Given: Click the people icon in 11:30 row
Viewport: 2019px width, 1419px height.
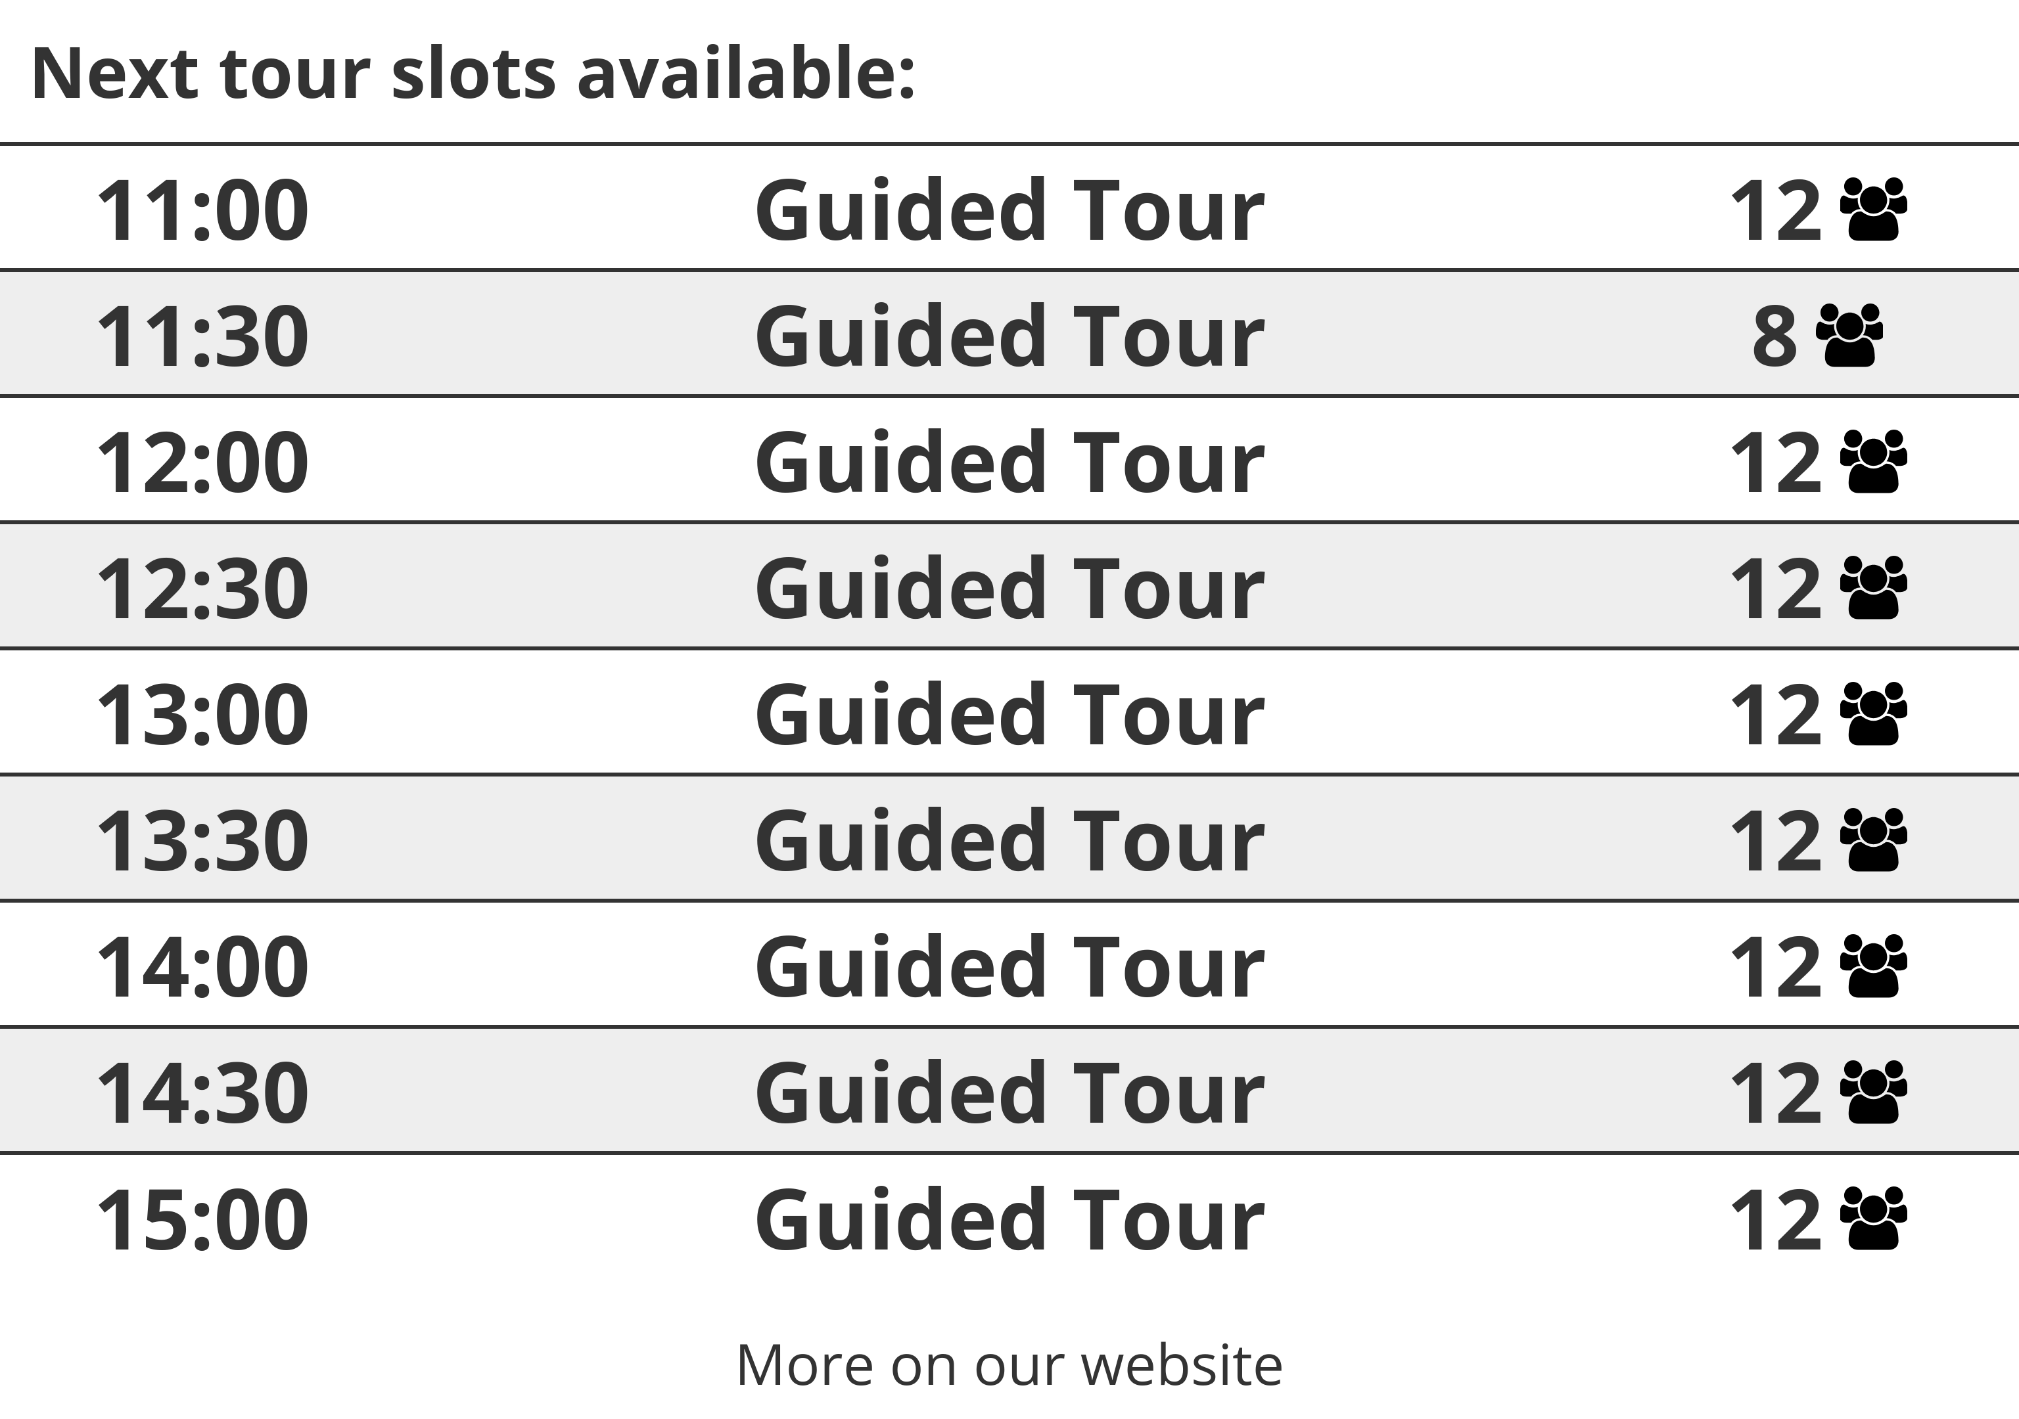Looking at the screenshot, I should 1849,335.
